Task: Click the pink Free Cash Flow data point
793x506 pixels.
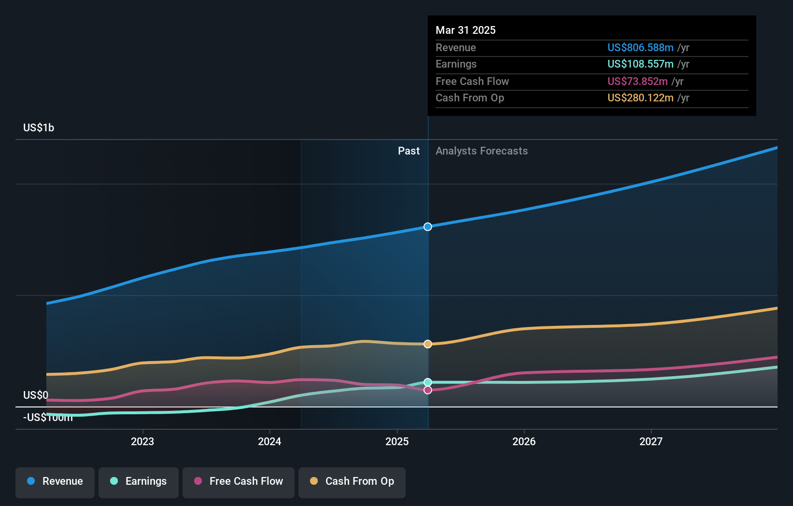Action: [x=428, y=390]
